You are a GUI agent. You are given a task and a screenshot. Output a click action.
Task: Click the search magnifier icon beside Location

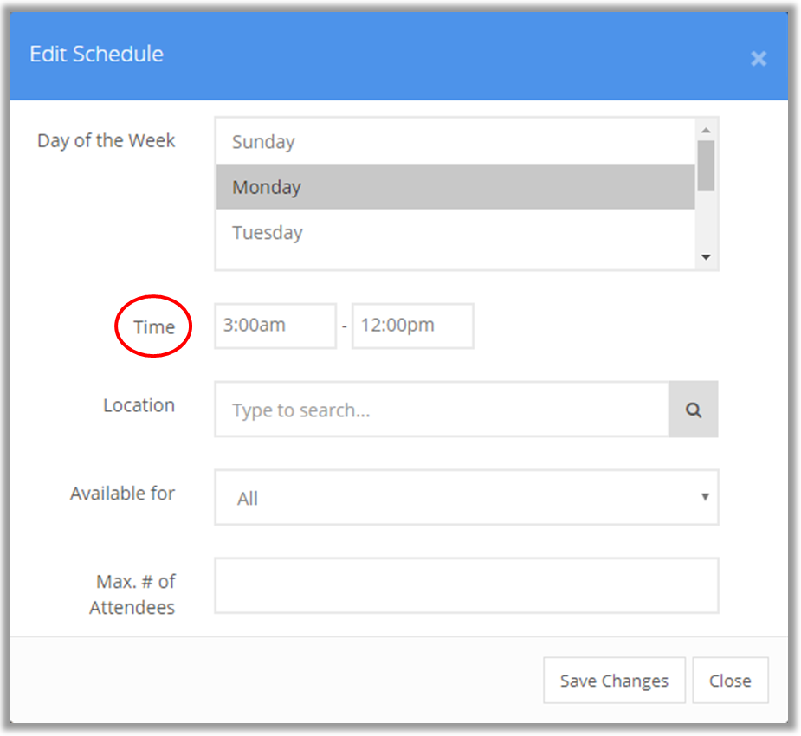(x=694, y=409)
